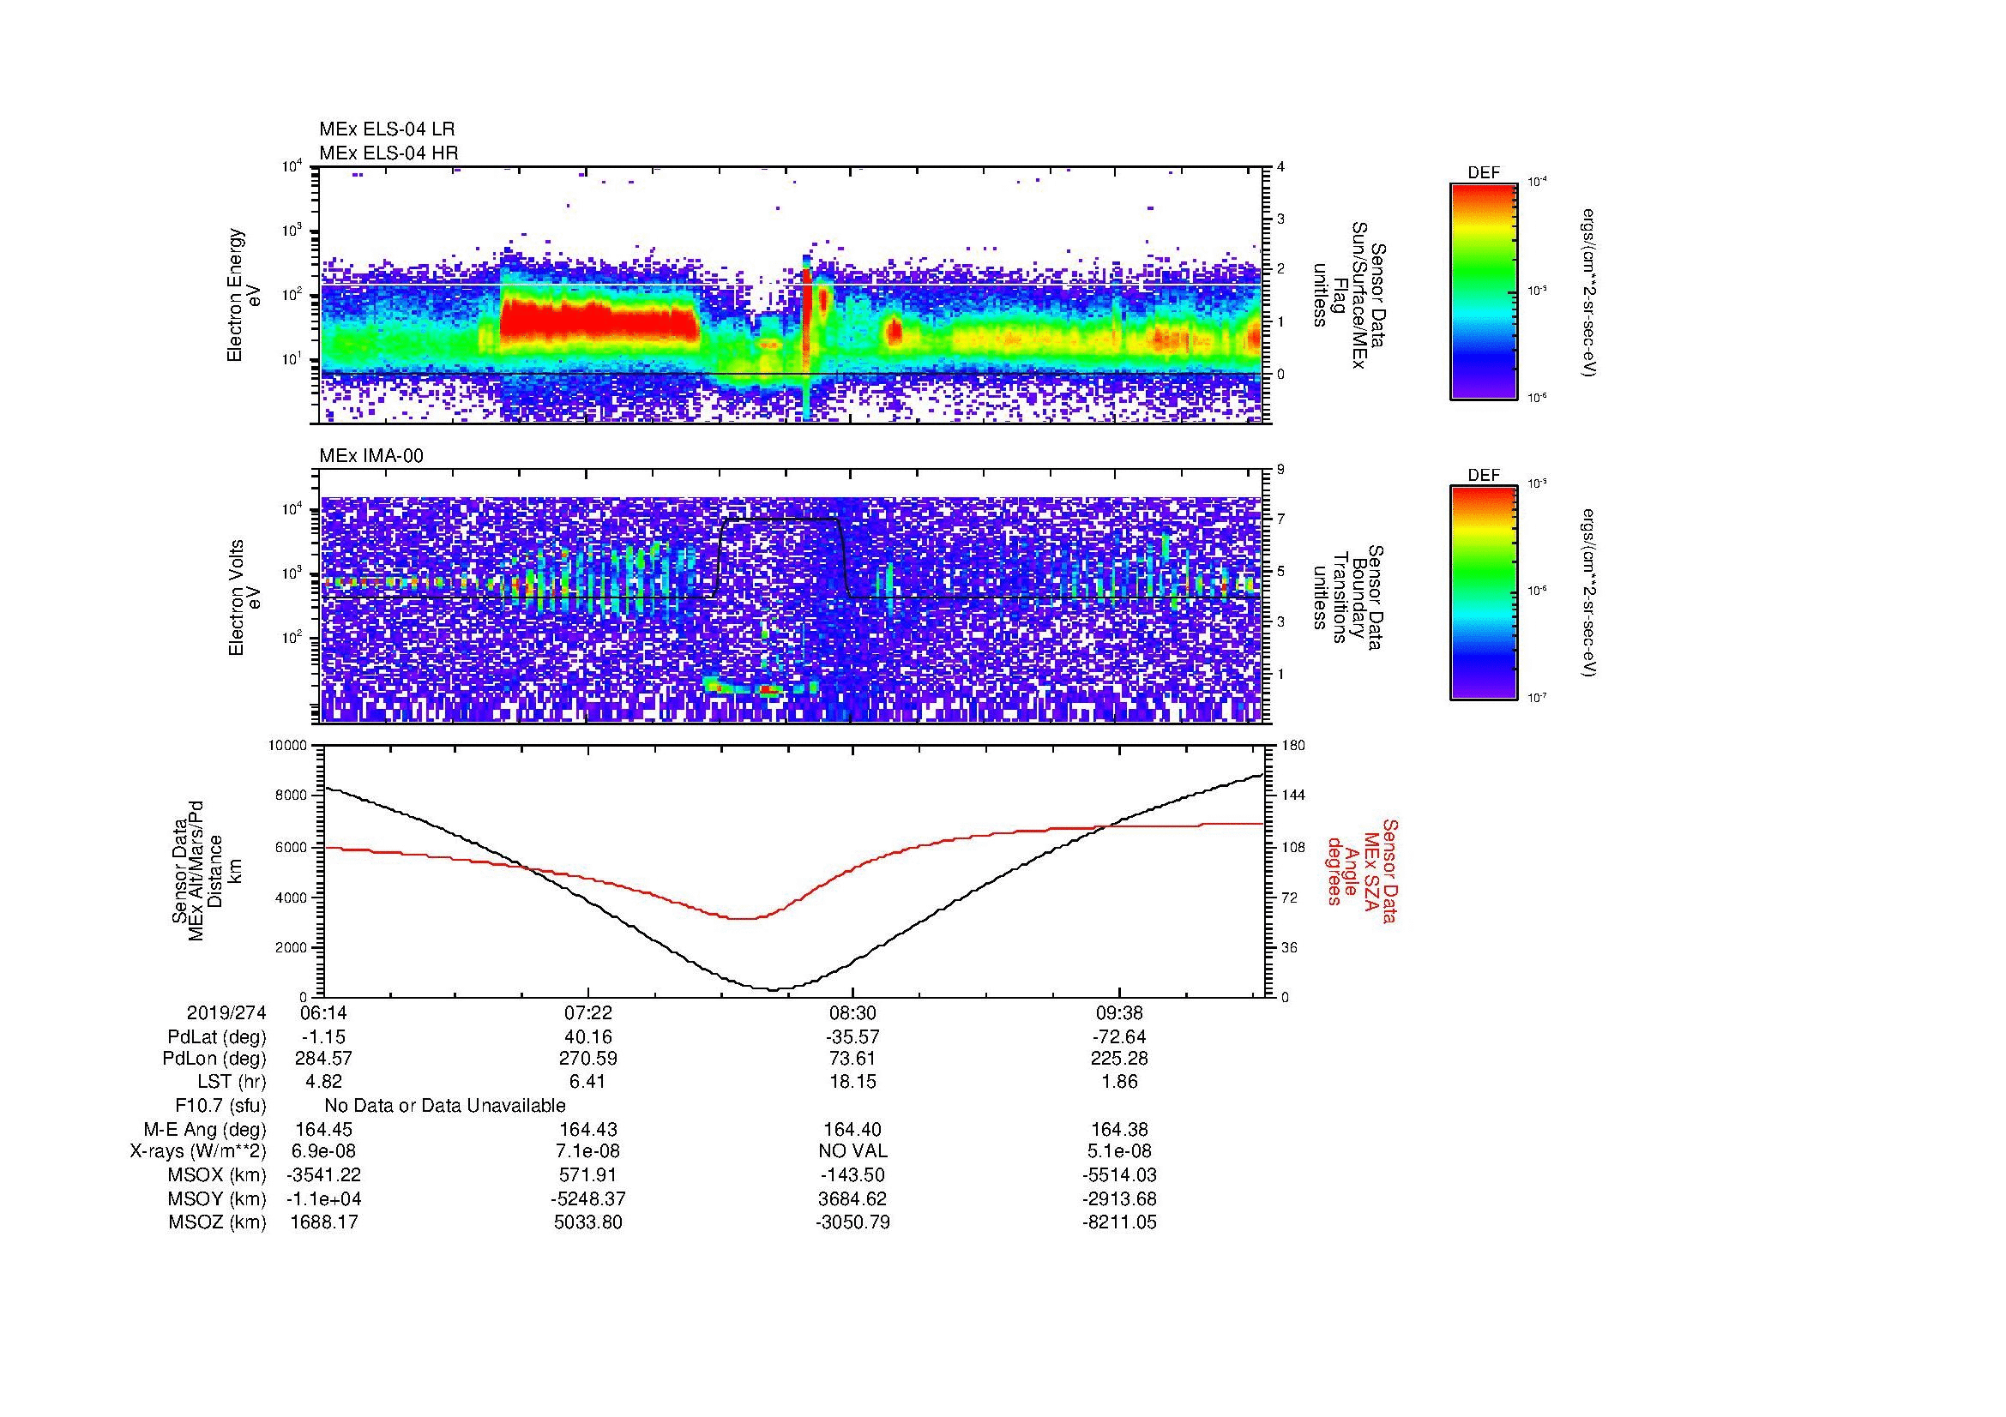Image resolution: width=2006 pixels, height=1417 pixels.
Task: Click the boundary transition step in IMA panel
Action: point(781,557)
